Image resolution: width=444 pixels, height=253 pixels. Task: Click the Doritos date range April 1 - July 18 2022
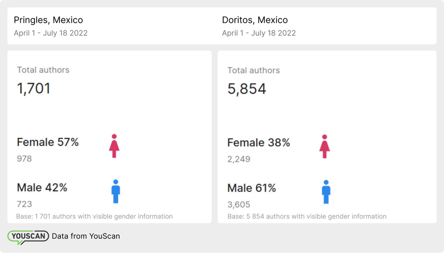(x=259, y=33)
